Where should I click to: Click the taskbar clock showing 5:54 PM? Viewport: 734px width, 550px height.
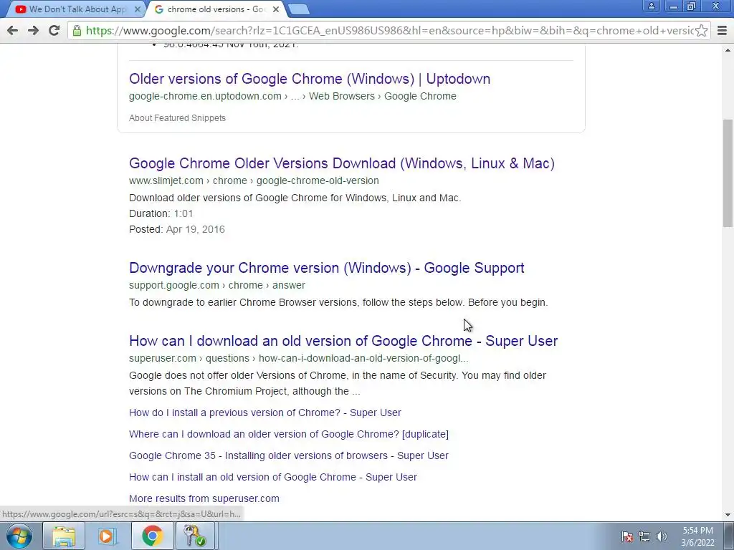(x=697, y=536)
